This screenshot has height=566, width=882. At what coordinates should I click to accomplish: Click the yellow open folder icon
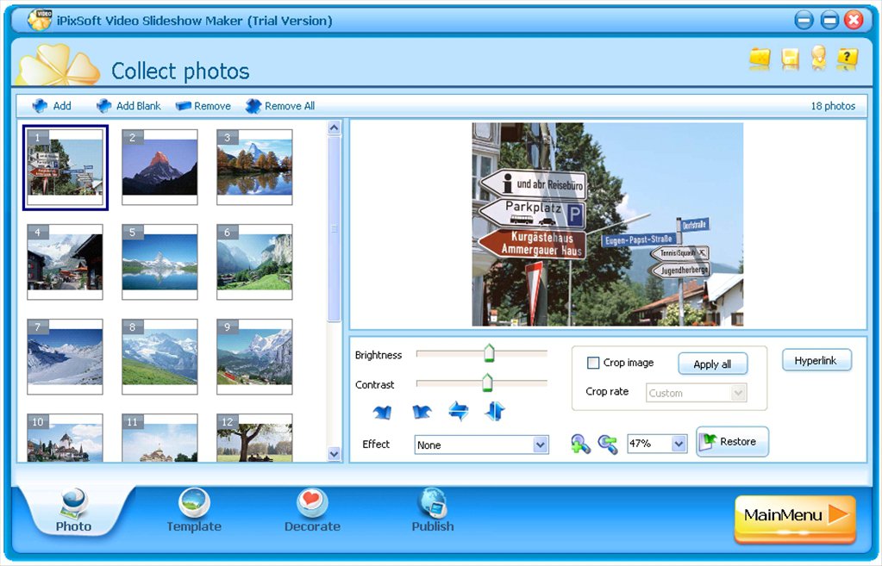click(x=760, y=59)
